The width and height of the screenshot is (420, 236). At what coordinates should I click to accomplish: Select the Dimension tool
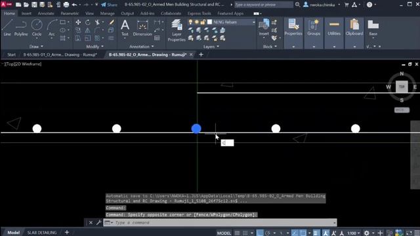(142, 28)
